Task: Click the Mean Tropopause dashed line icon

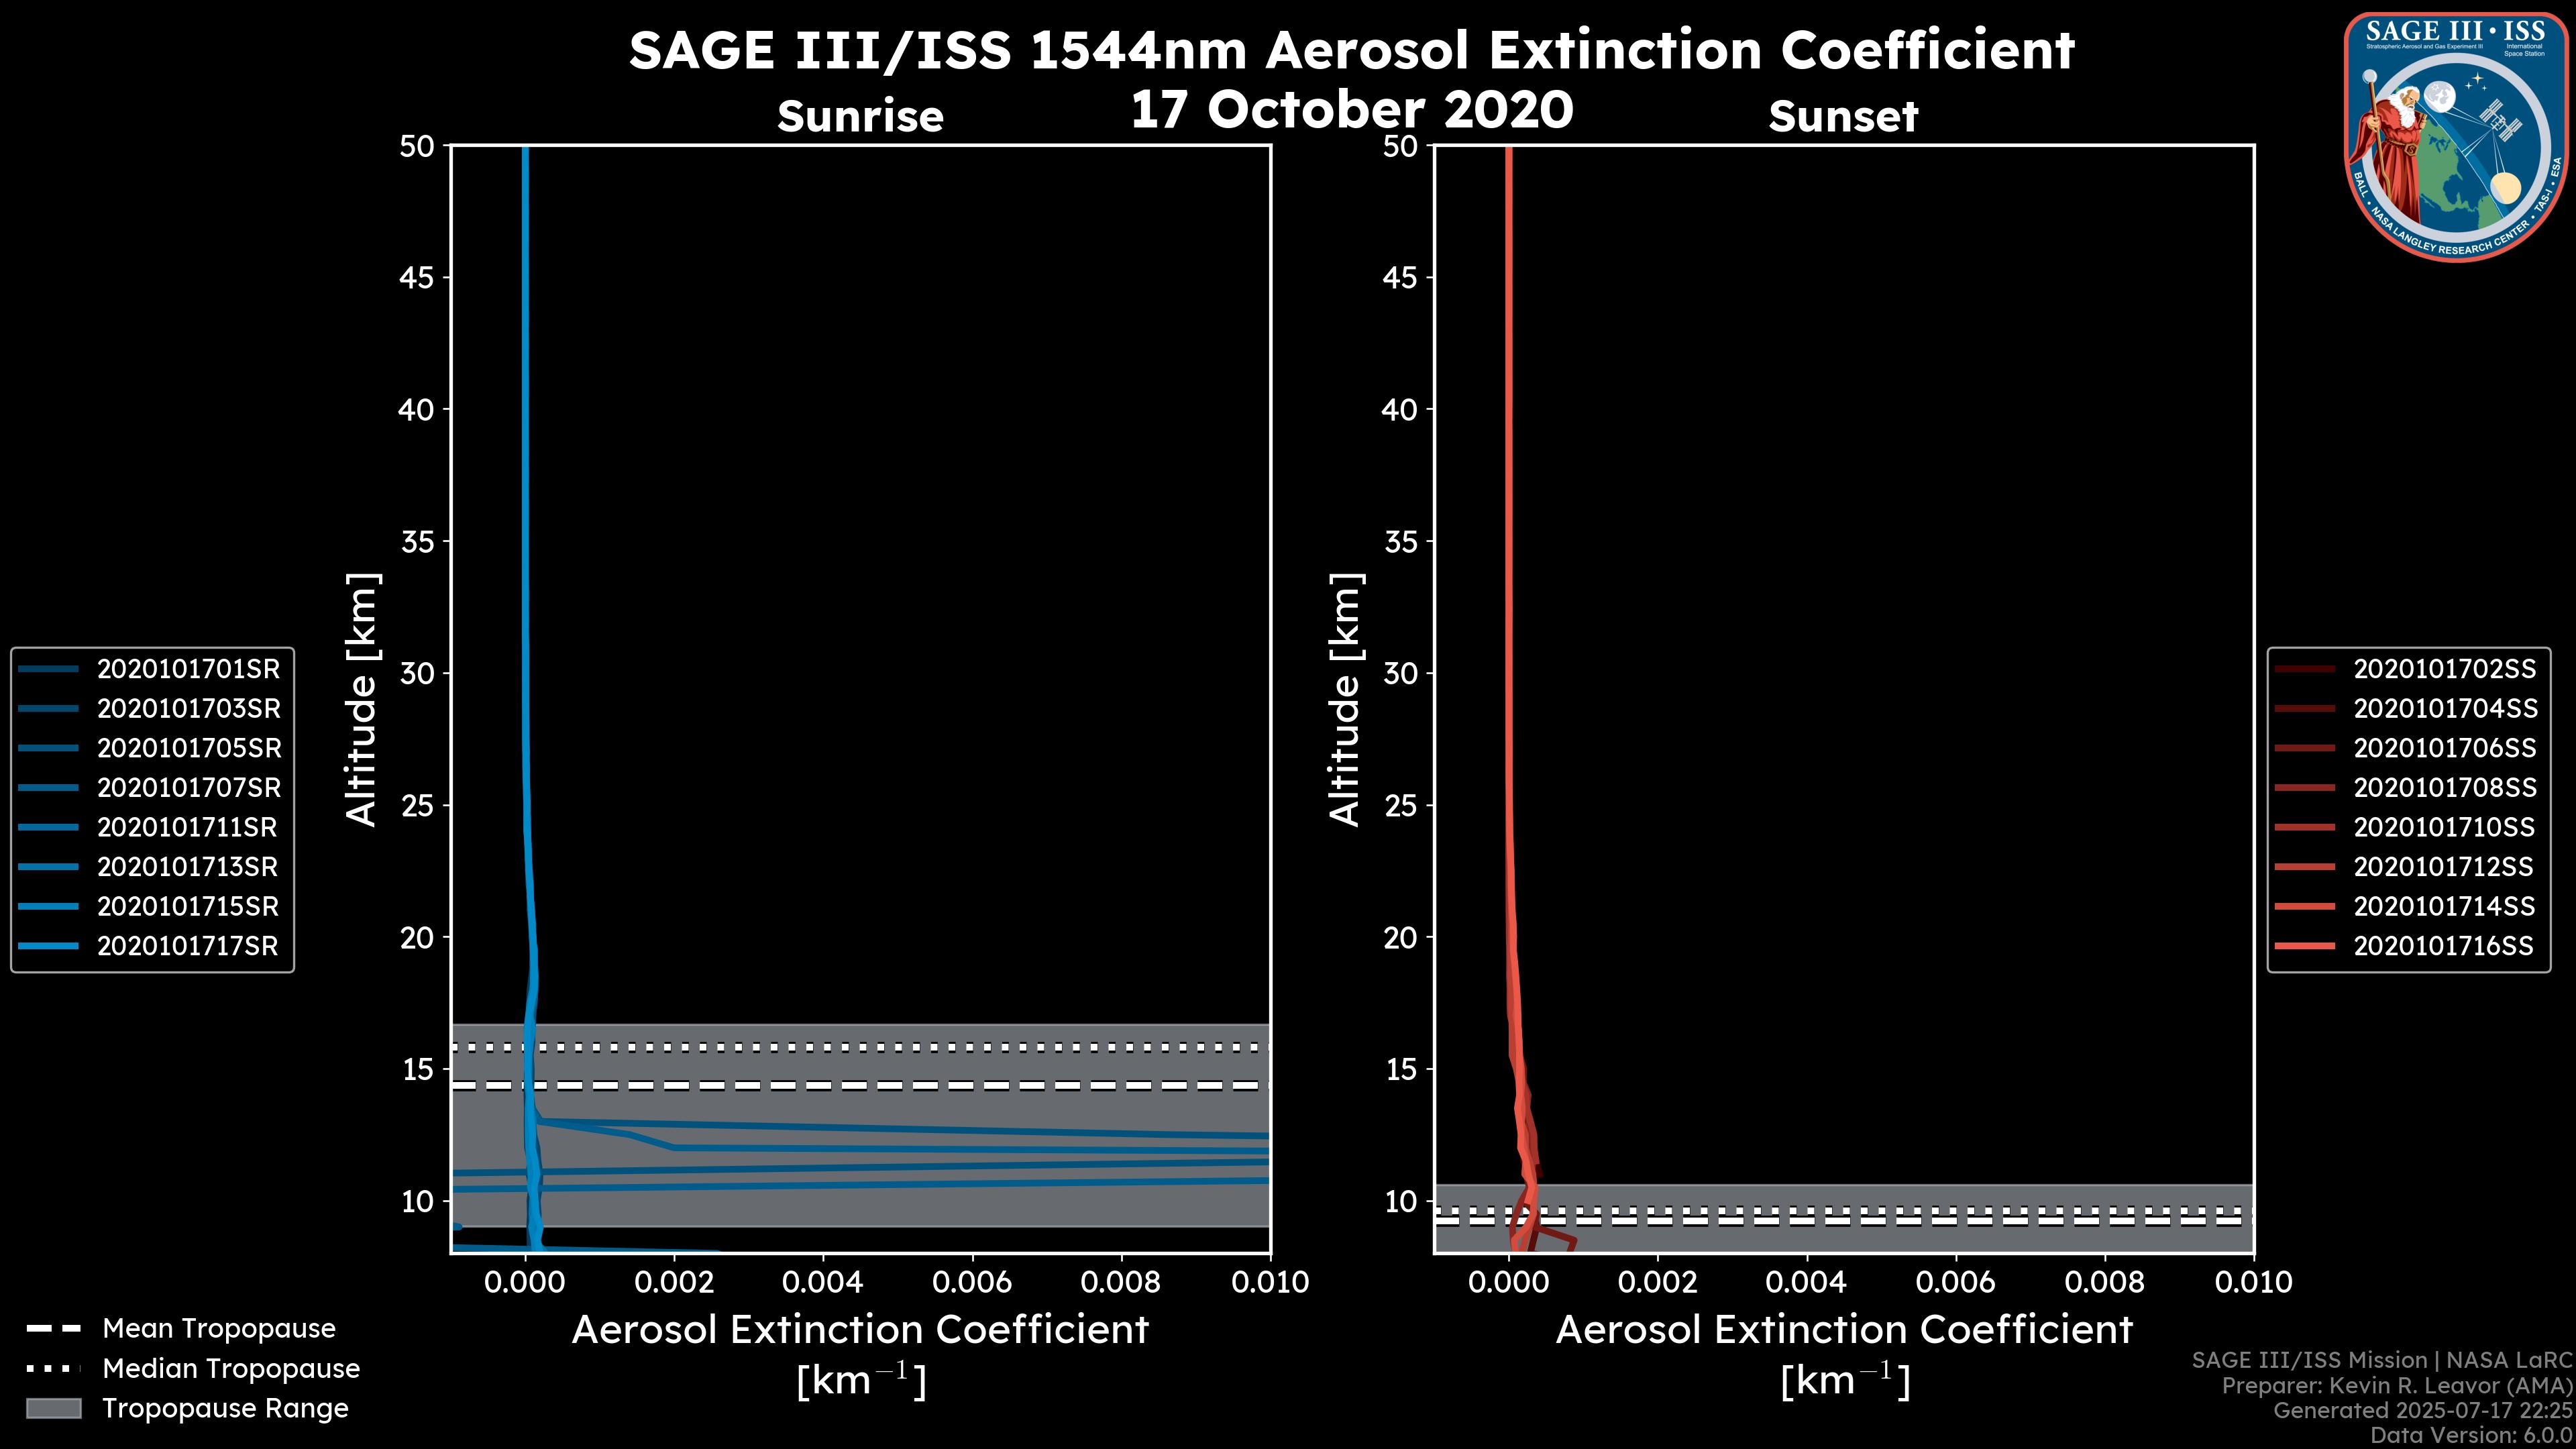Action: [53, 1329]
